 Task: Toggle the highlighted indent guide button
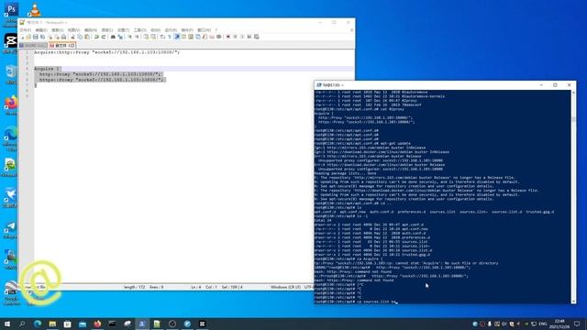[x=177, y=37]
